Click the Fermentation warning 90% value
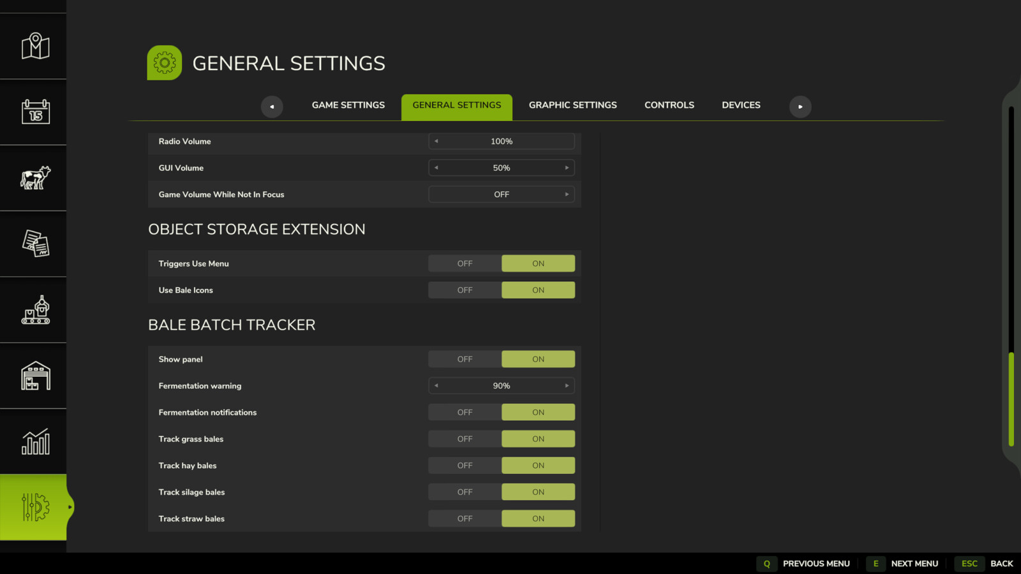 click(502, 386)
